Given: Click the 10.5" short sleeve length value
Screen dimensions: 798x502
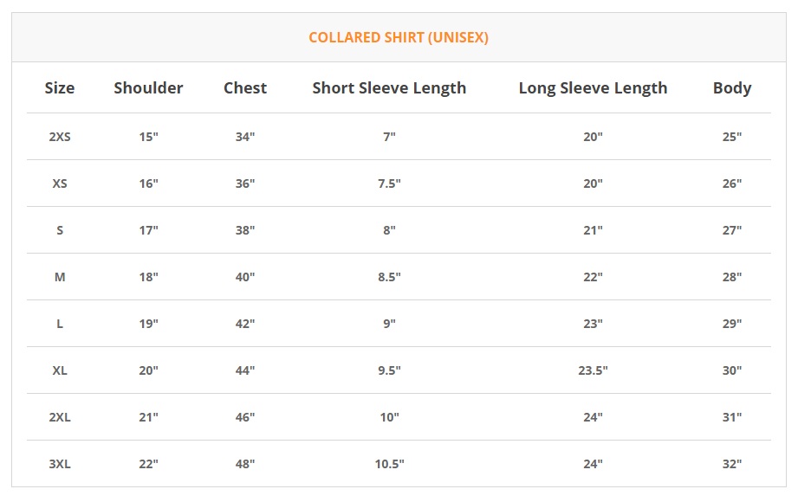Looking at the screenshot, I should (x=389, y=464).
